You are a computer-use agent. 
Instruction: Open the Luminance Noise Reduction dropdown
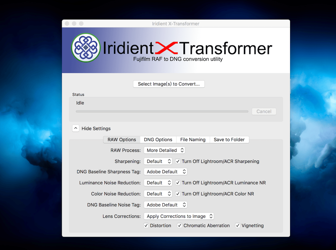pyautogui.click(x=158, y=183)
